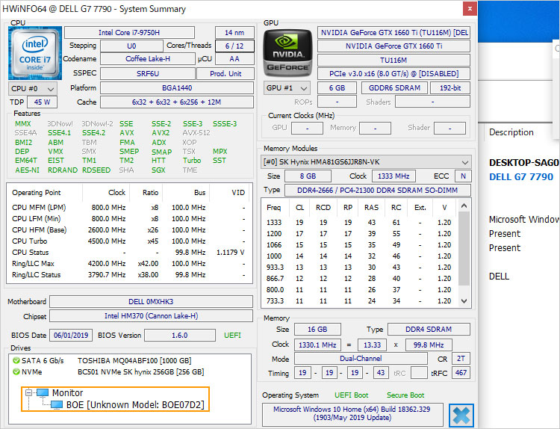Click the Windows 10 Home Build 18362.329 field
560x429 pixels.
(352, 413)
